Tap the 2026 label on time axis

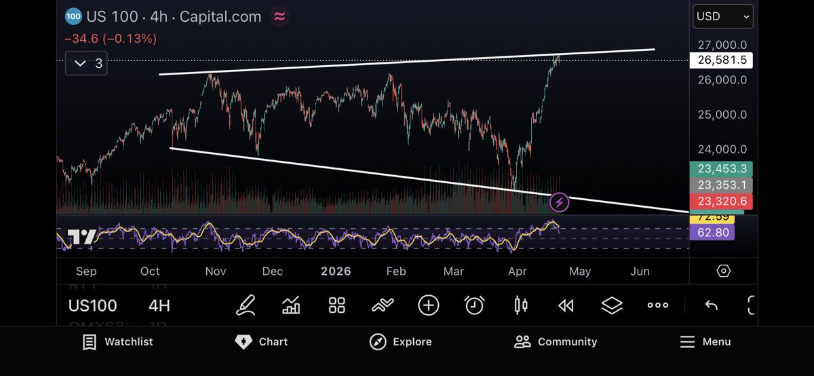pos(336,271)
